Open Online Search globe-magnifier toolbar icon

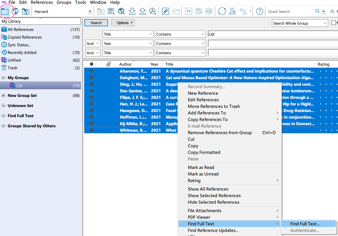(x=121, y=11)
